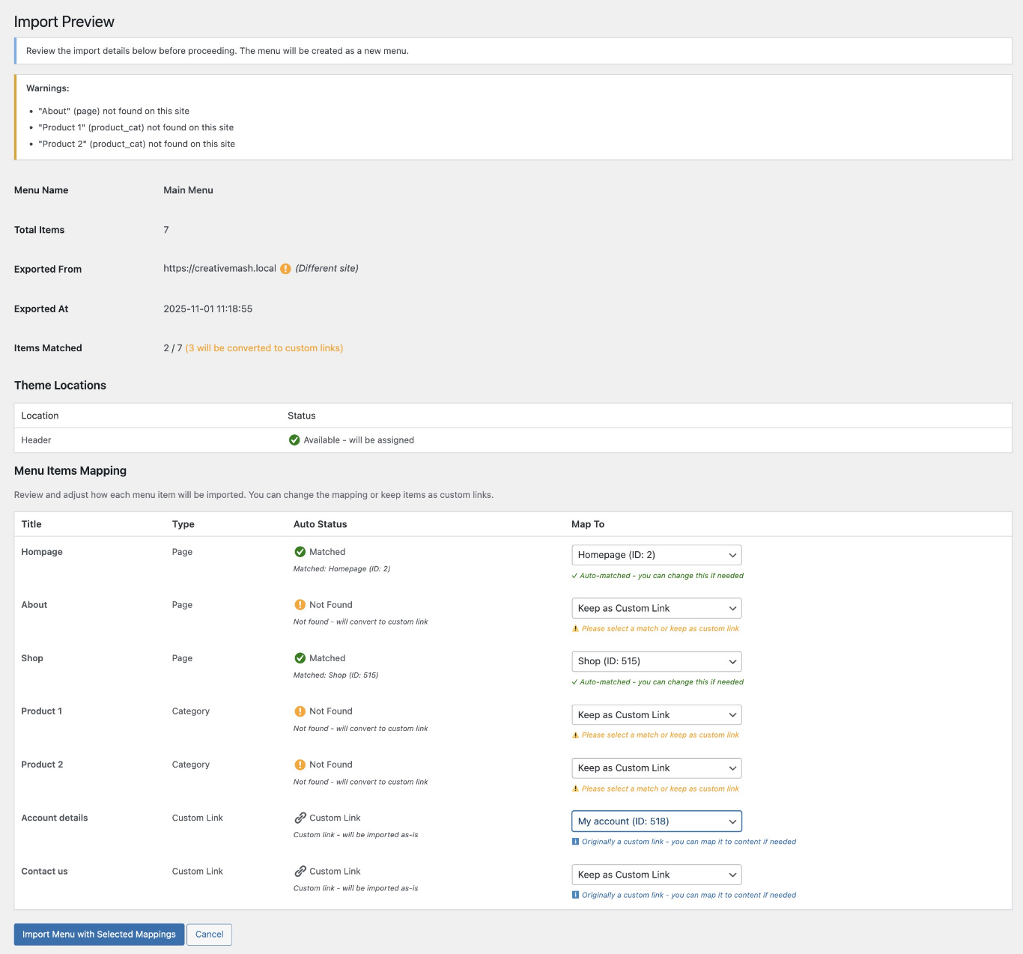
Task: Click the green Matched icon for Hompage
Action: [x=300, y=552]
